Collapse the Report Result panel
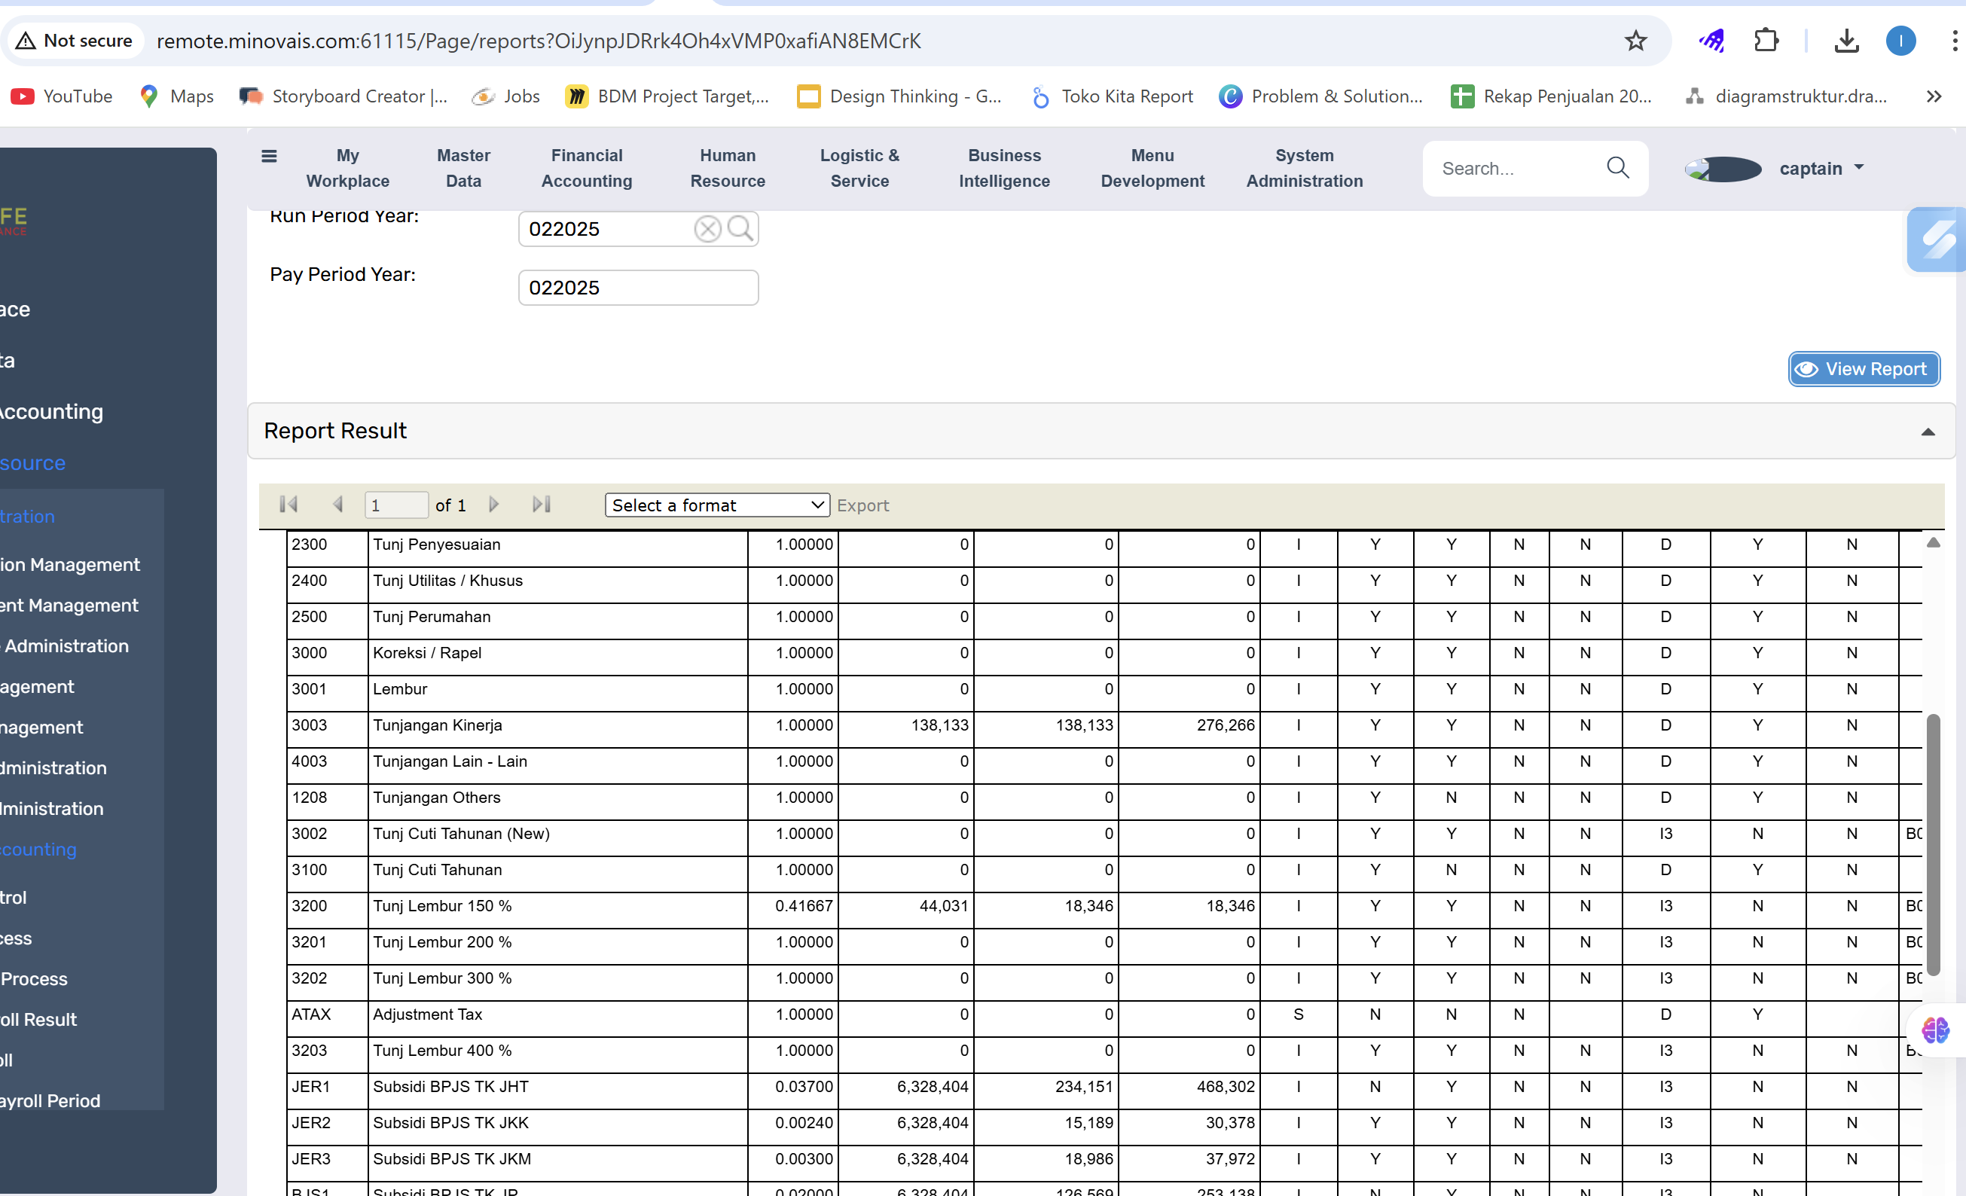The height and width of the screenshot is (1196, 1966). 1927,432
